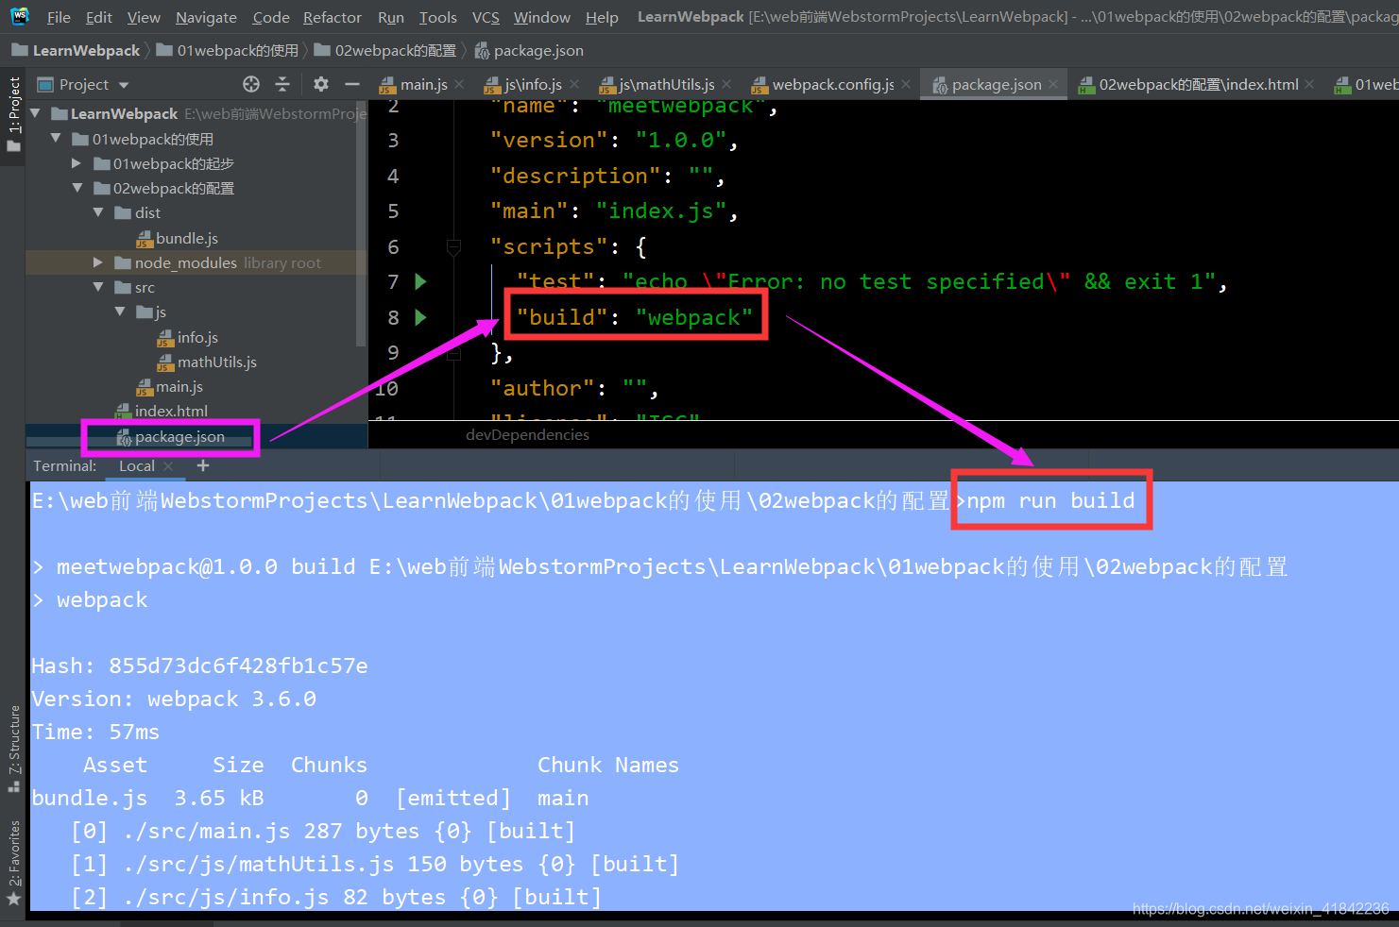This screenshot has height=927, width=1399.
Task: Collapse the src folder
Action: click(x=98, y=287)
